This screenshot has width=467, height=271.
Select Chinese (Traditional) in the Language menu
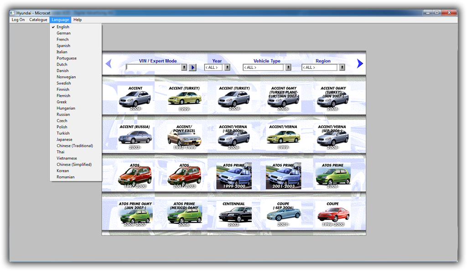(76, 145)
